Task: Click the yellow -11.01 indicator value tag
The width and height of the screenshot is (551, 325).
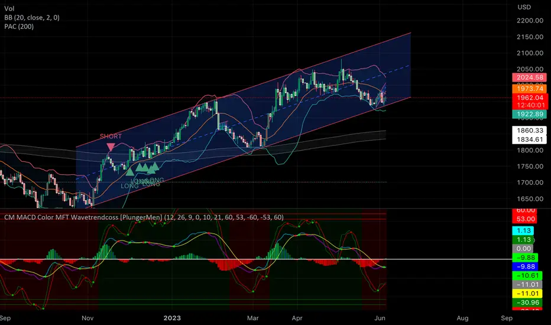Action: pos(527,293)
